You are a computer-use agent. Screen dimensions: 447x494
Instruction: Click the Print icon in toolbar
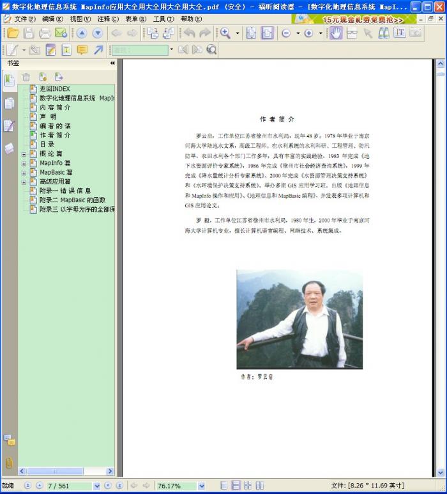click(45, 33)
